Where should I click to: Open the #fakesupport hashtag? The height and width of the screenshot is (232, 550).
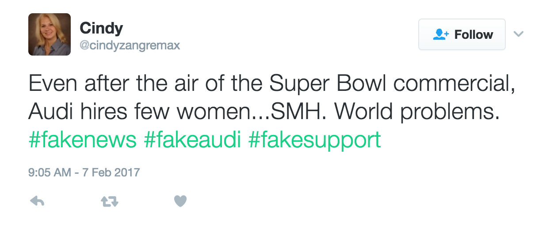click(314, 140)
